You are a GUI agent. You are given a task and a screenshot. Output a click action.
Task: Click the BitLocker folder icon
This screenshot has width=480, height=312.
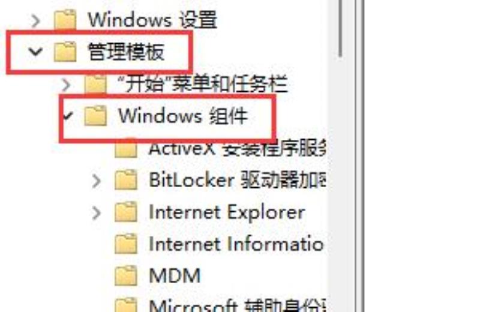[x=126, y=180]
